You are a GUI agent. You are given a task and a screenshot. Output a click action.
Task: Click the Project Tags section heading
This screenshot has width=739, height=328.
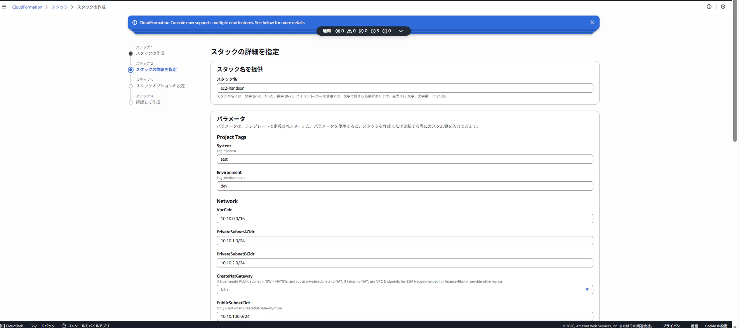(x=231, y=137)
